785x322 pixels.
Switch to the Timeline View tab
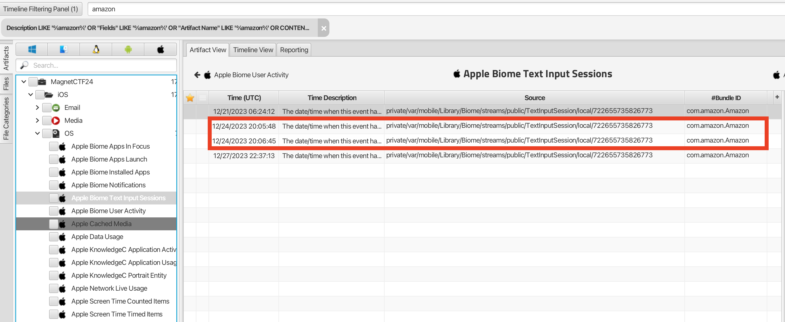click(x=253, y=50)
